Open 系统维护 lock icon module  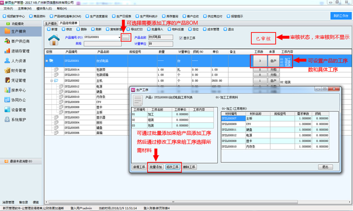tap(18, 120)
